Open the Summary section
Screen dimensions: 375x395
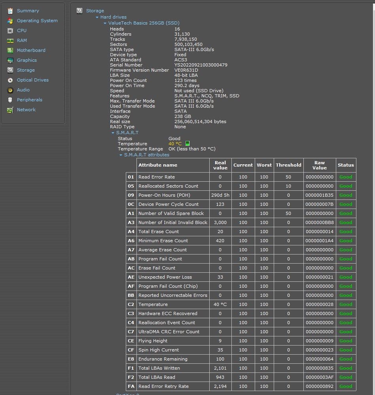coord(28,11)
